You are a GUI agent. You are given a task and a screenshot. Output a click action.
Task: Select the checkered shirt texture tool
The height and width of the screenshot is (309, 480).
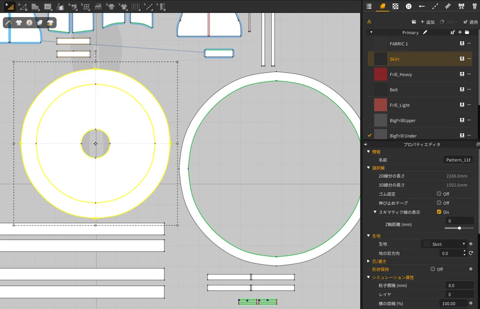(x=123, y=6)
